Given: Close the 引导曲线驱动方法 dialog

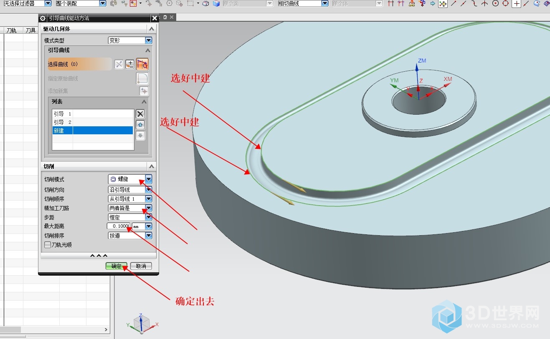Looking at the screenshot, I should pos(155,18).
